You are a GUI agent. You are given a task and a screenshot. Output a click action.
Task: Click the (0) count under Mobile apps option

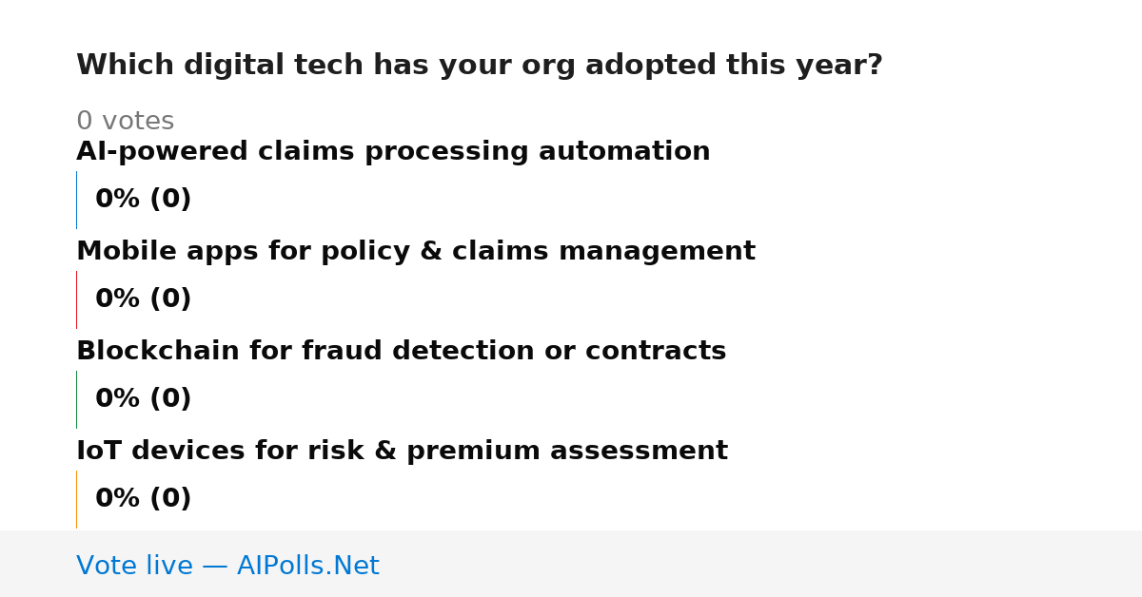(x=170, y=299)
